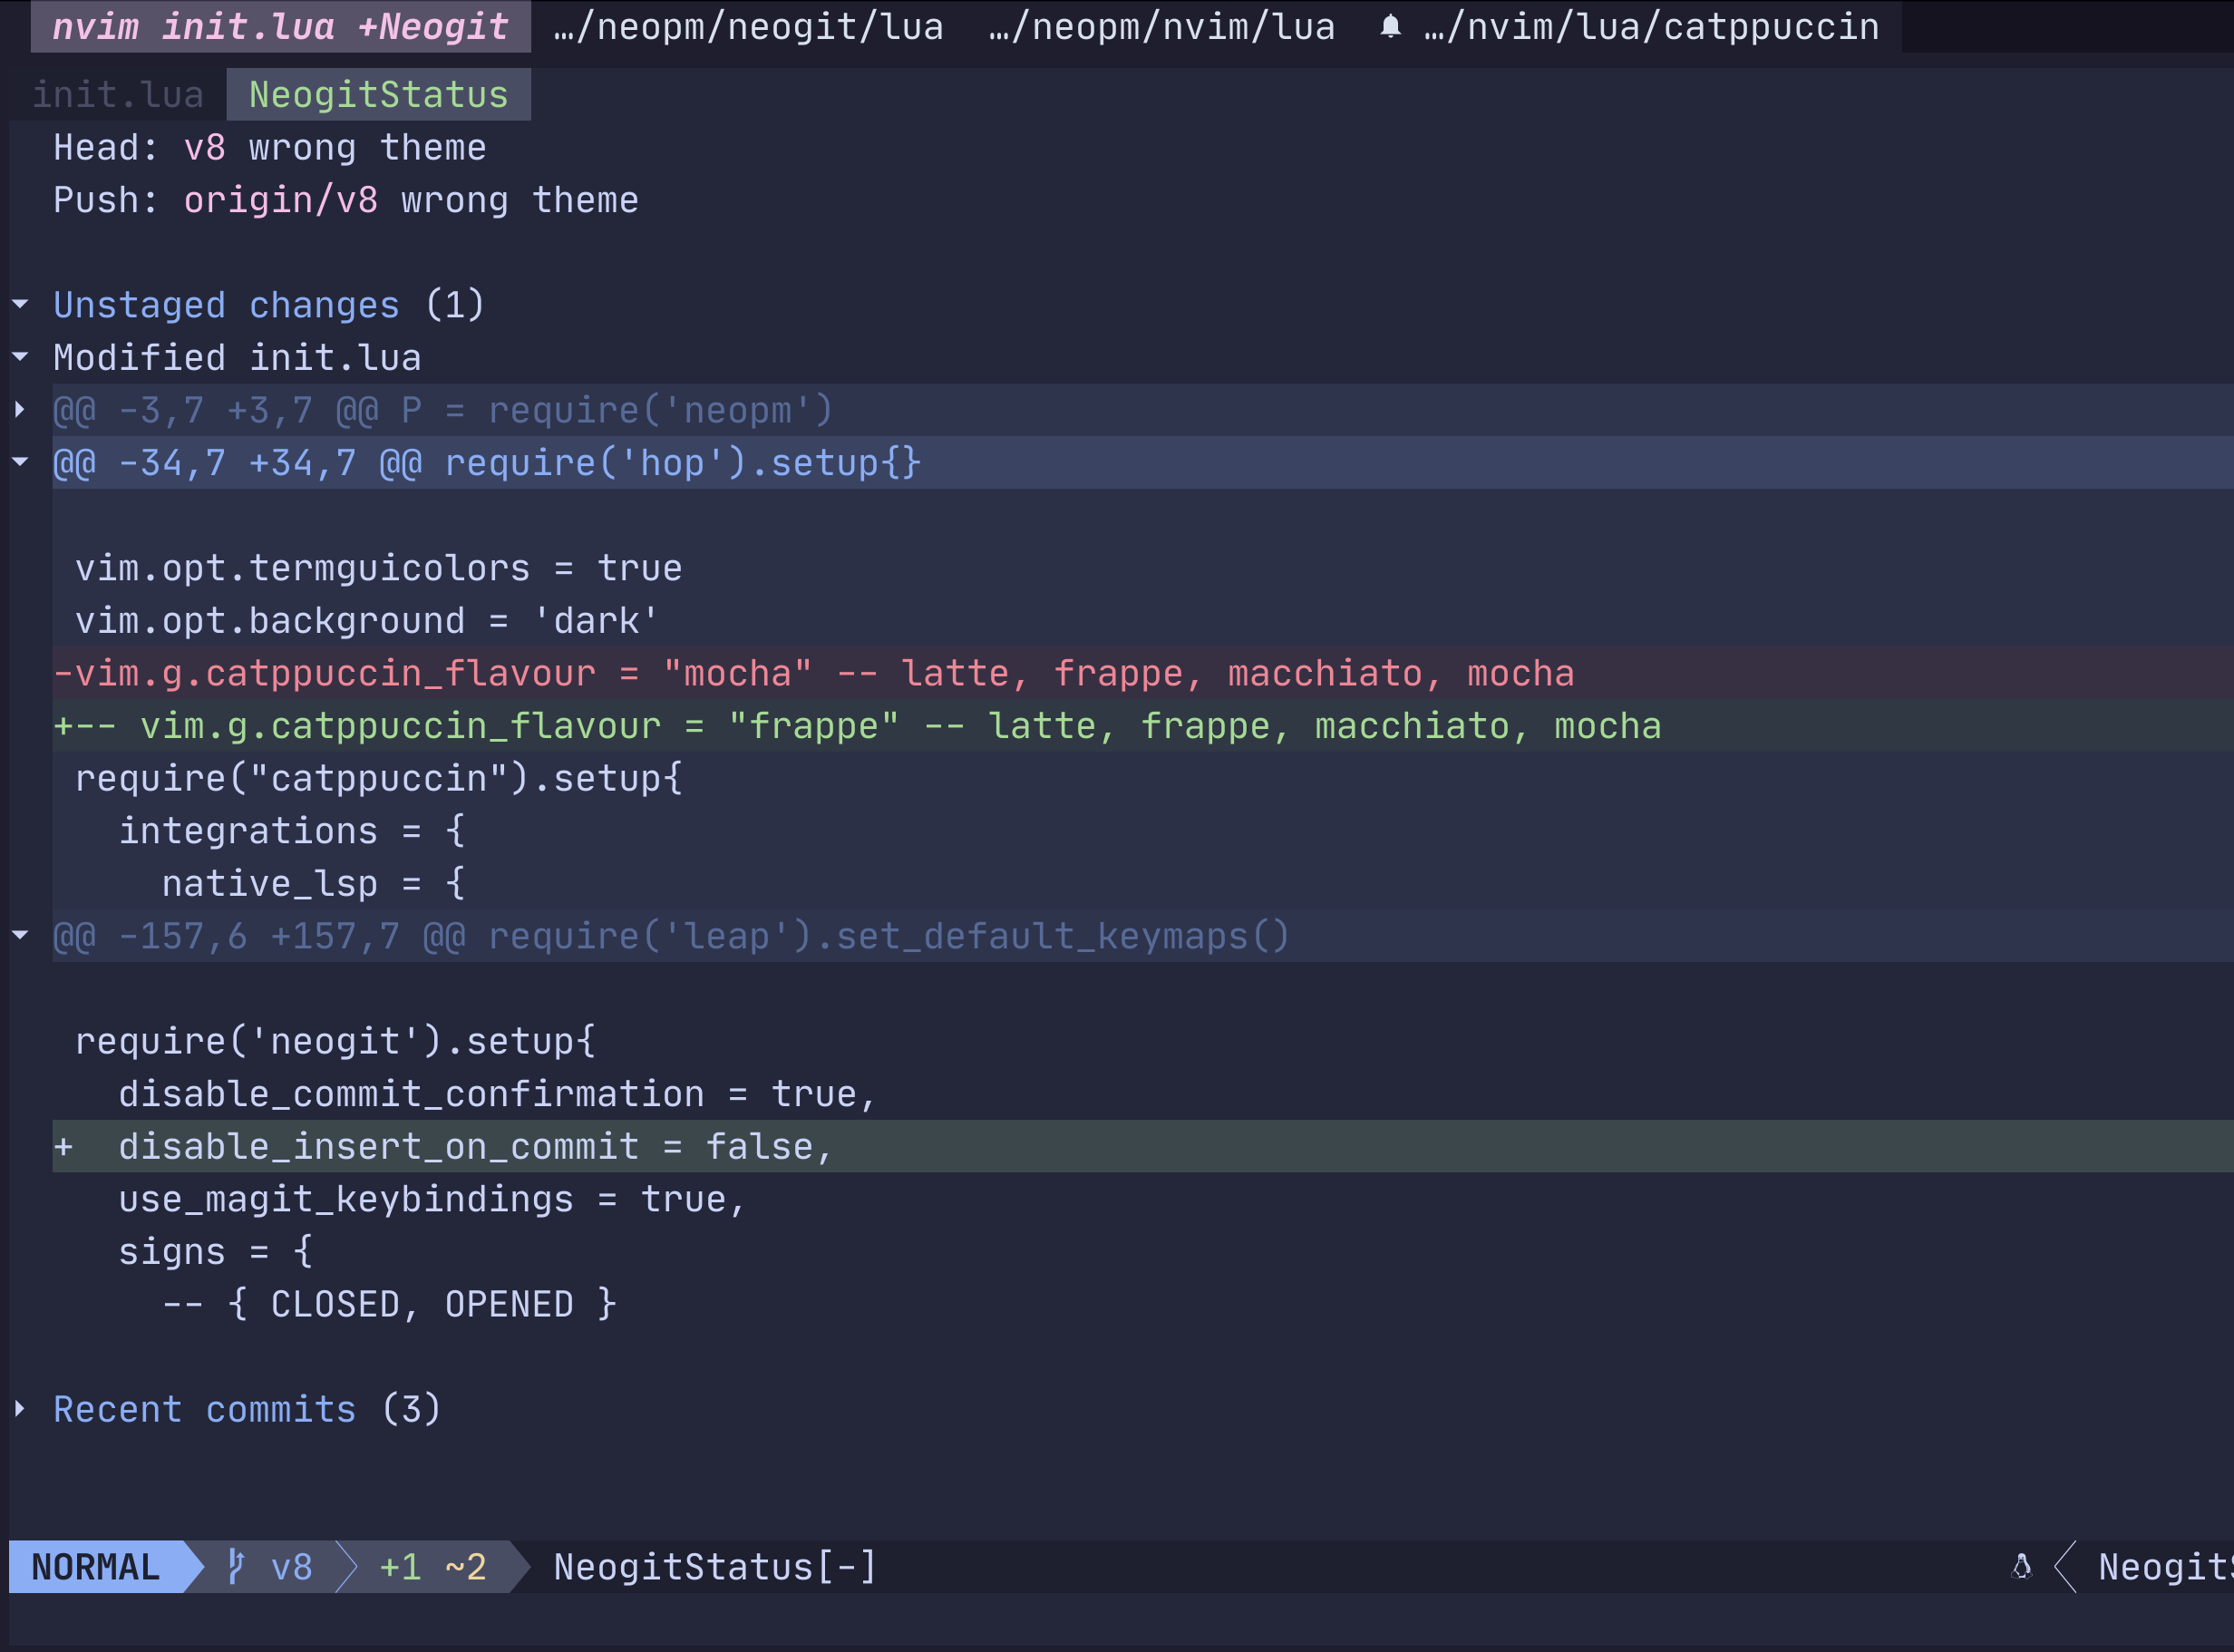Click the bell notification icon in the tabline
Screen dimensions: 2234x1652
(1390, 27)
